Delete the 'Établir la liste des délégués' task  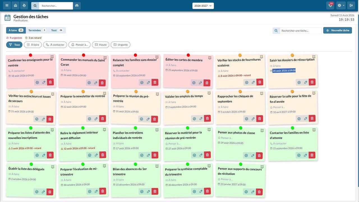50,192
